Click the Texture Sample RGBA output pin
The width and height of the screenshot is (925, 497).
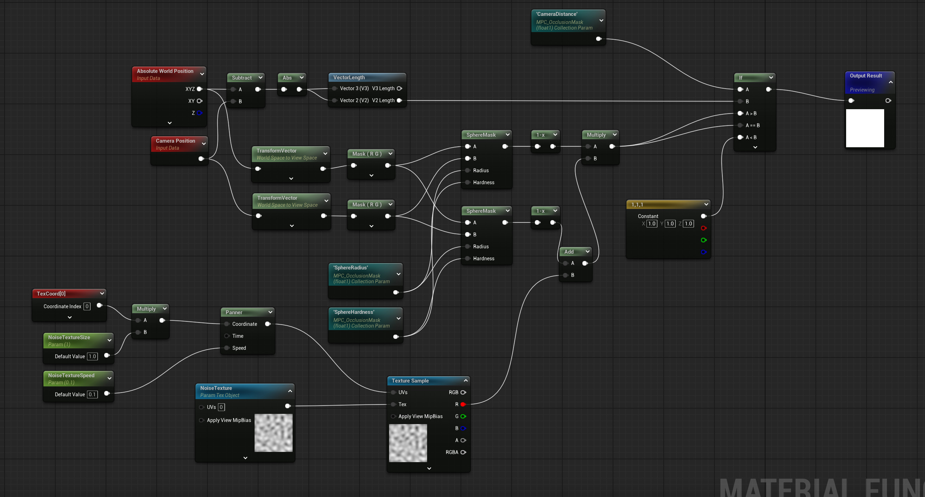(x=463, y=452)
